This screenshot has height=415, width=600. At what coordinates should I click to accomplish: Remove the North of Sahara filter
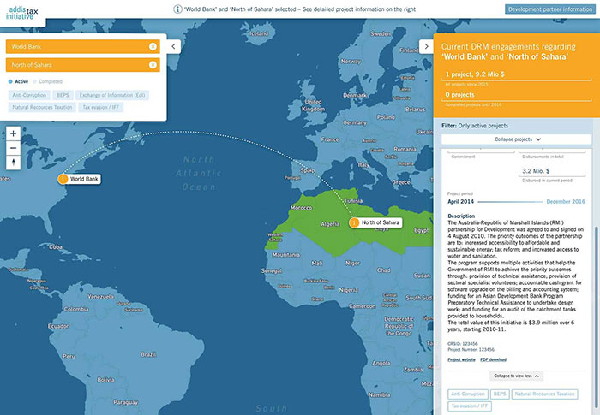[x=153, y=65]
